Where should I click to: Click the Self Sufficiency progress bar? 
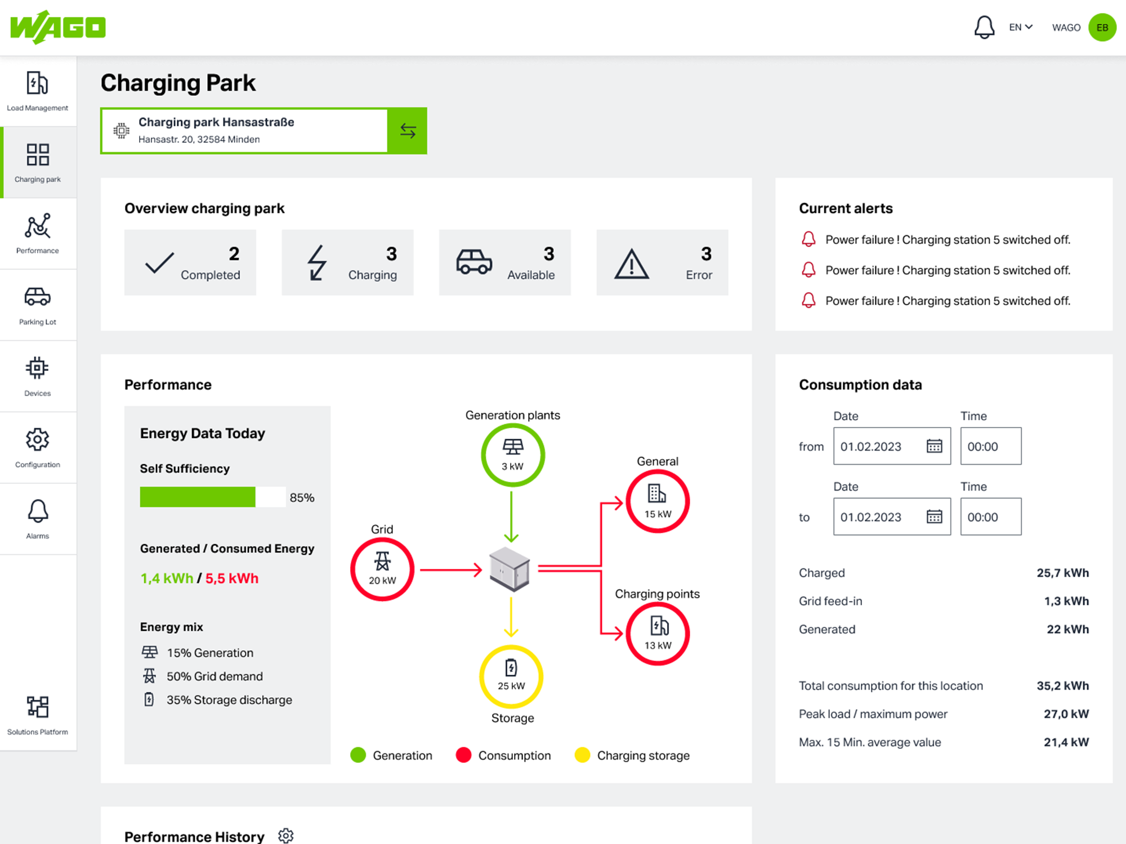(x=213, y=497)
